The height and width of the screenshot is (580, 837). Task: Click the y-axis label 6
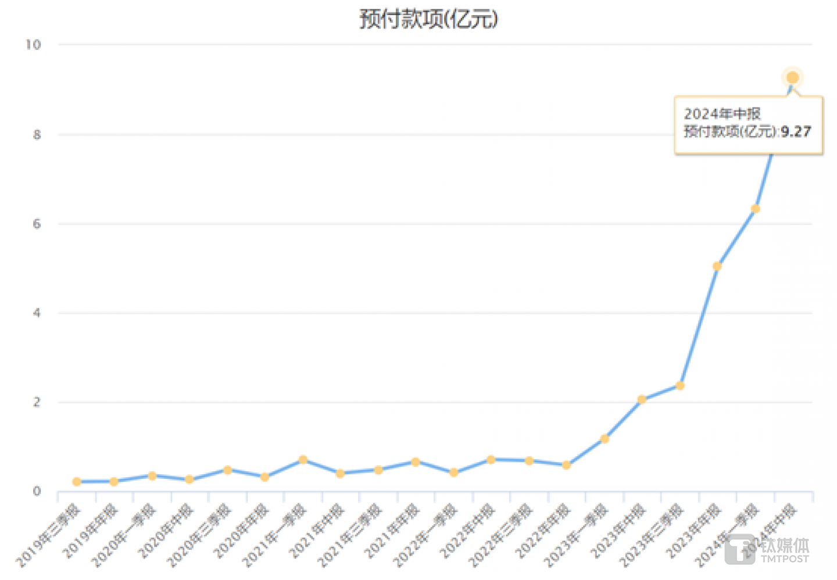pyautogui.click(x=37, y=224)
